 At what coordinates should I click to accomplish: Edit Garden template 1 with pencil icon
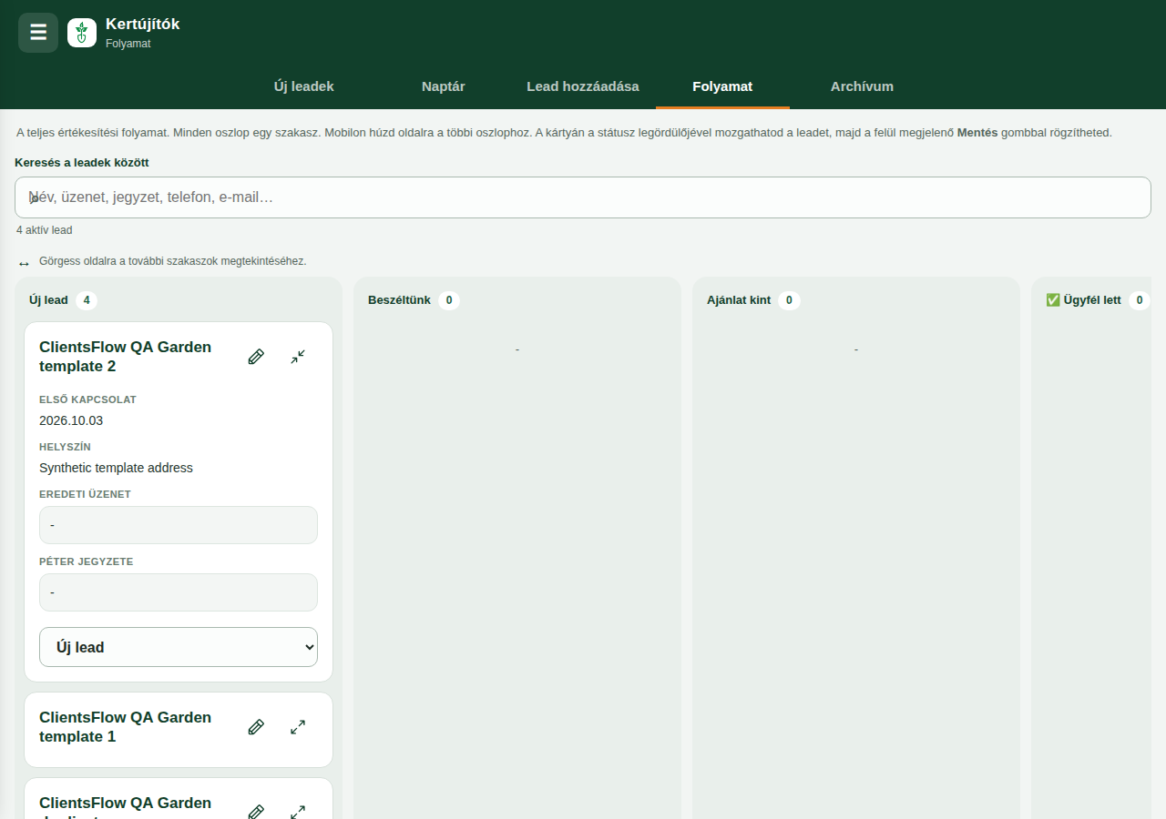[x=256, y=727]
